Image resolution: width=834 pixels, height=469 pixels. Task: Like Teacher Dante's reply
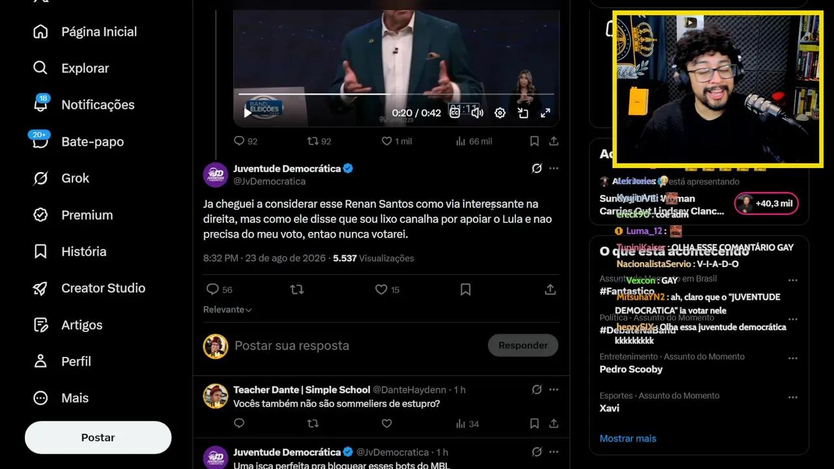(x=386, y=424)
